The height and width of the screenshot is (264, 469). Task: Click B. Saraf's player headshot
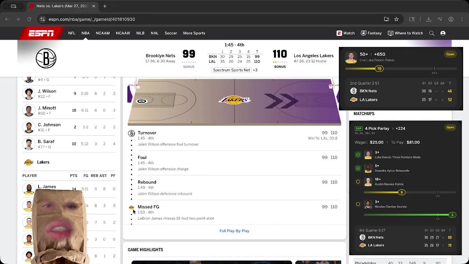[x=29, y=144]
